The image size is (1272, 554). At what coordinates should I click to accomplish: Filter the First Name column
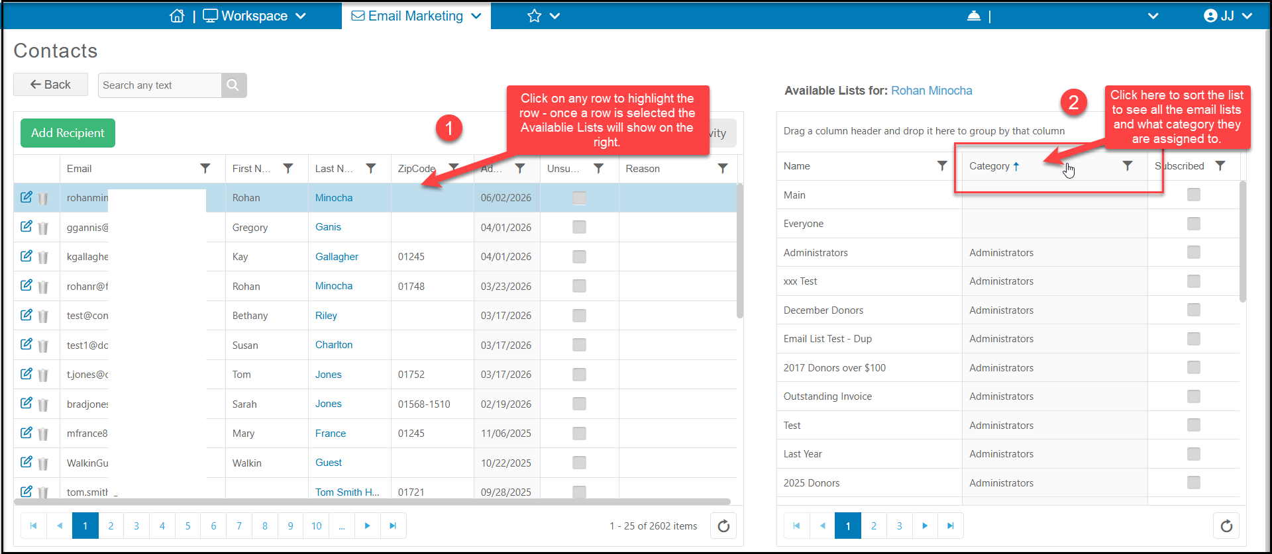click(x=288, y=169)
